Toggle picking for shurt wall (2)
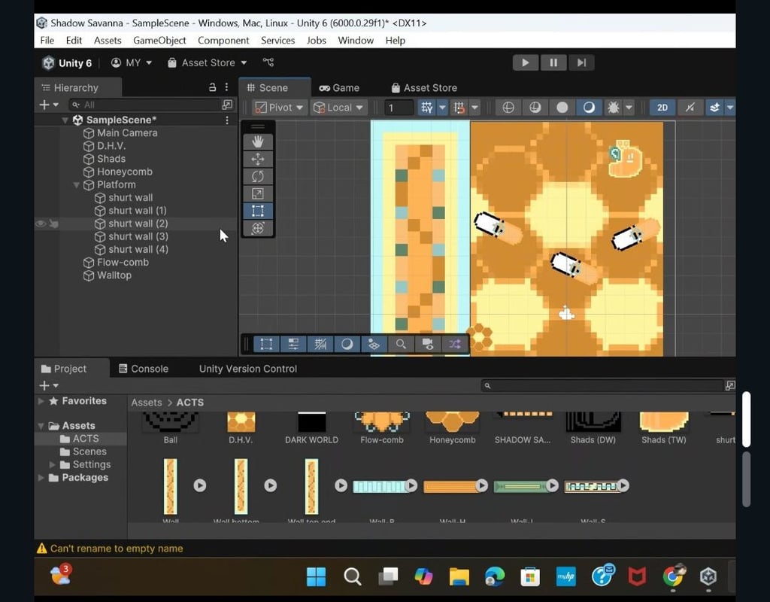The width and height of the screenshot is (770, 602). click(53, 223)
